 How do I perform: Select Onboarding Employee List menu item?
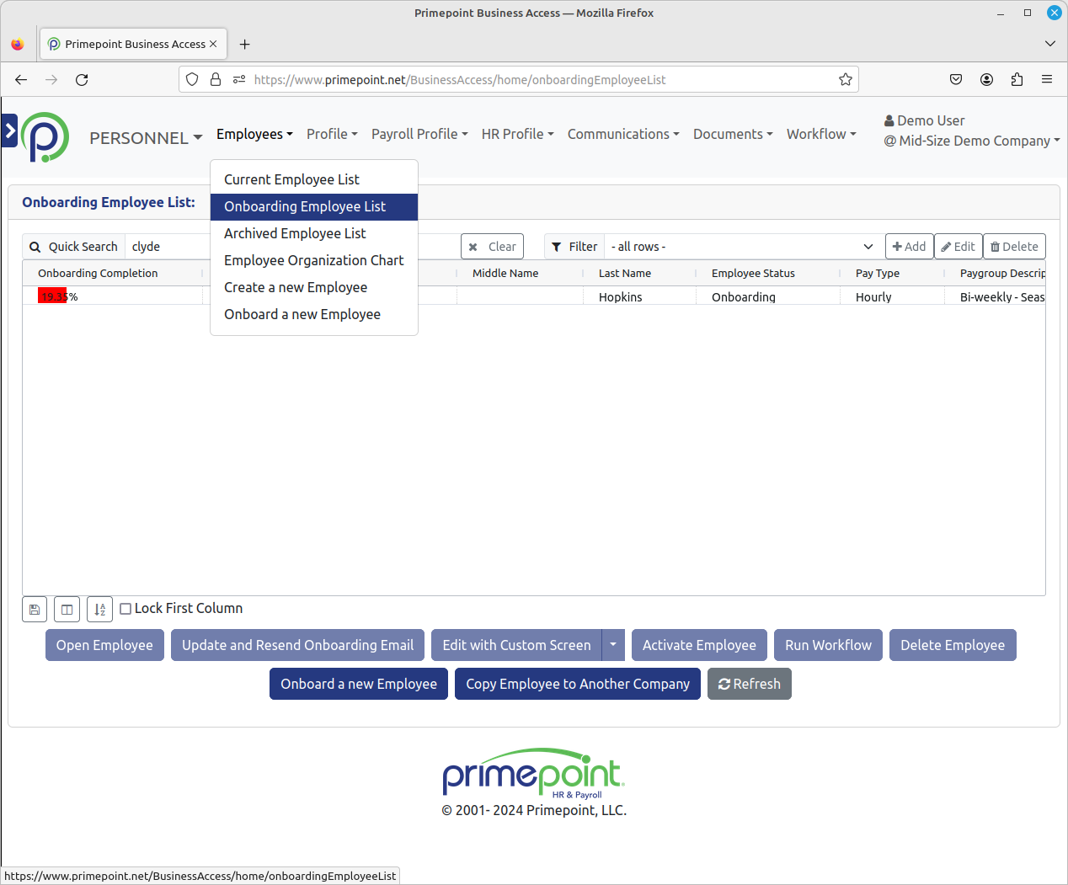pyautogui.click(x=314, y=206)
